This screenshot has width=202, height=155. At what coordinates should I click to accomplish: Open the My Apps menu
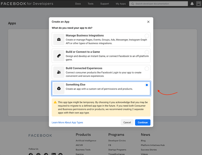[121, 4]
